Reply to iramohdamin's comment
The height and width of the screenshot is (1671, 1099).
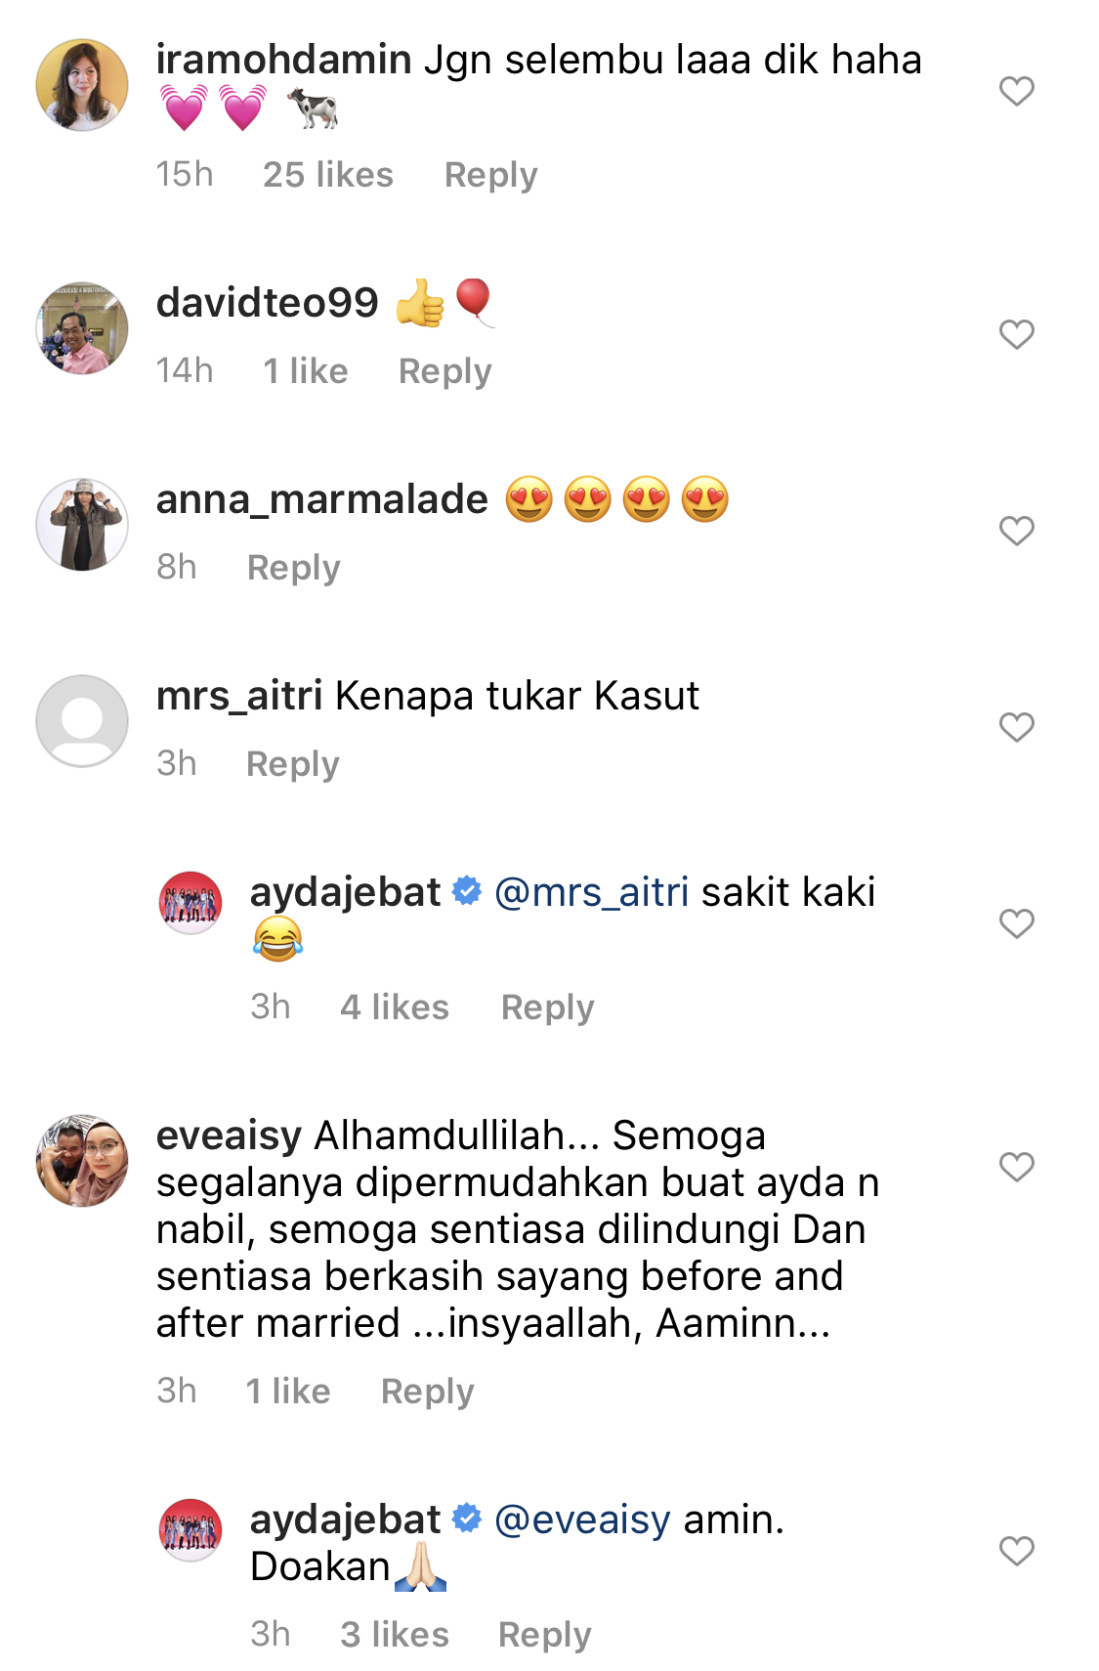(490, 175)
